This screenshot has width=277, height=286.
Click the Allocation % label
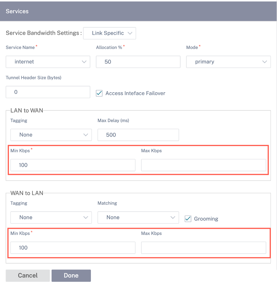tap(109, 47)
